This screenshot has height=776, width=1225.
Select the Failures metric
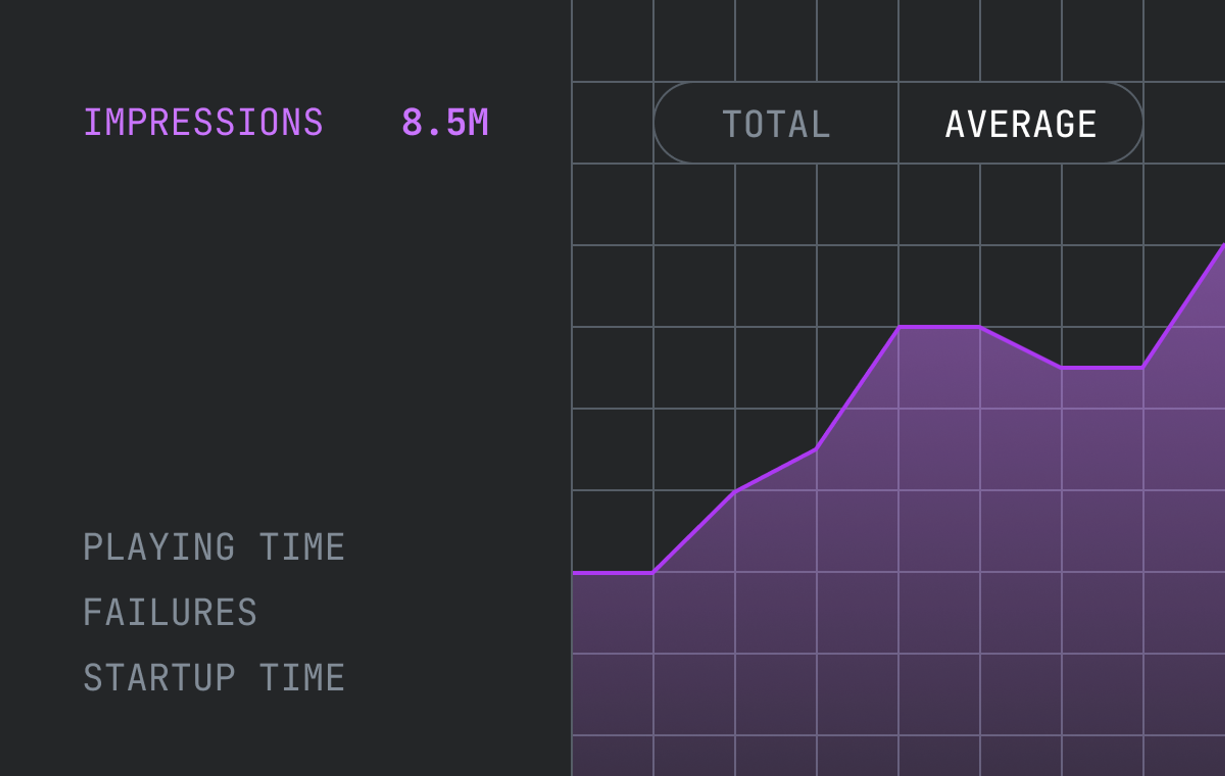click(170, 612)
